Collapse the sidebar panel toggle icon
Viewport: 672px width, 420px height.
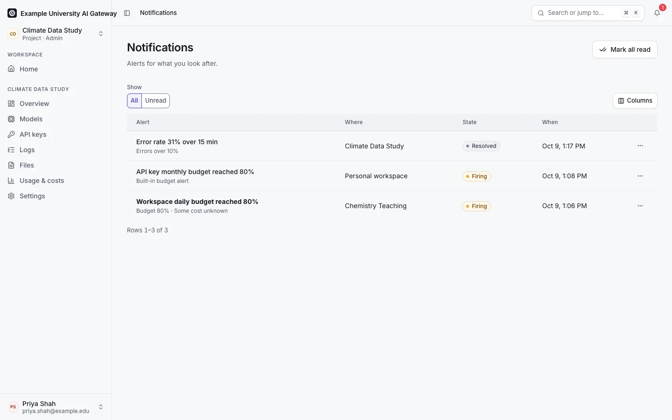tap(127, 13)
